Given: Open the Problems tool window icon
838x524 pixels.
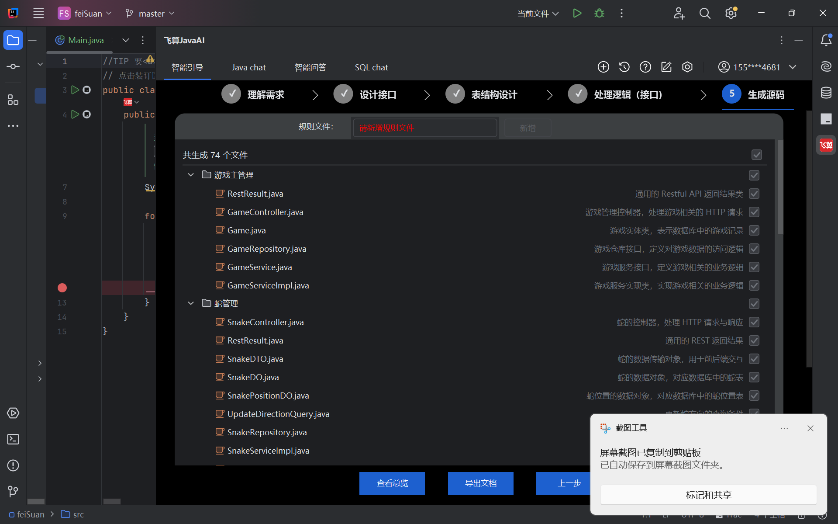Looking at the screenshot, I should tap(13, 465).
